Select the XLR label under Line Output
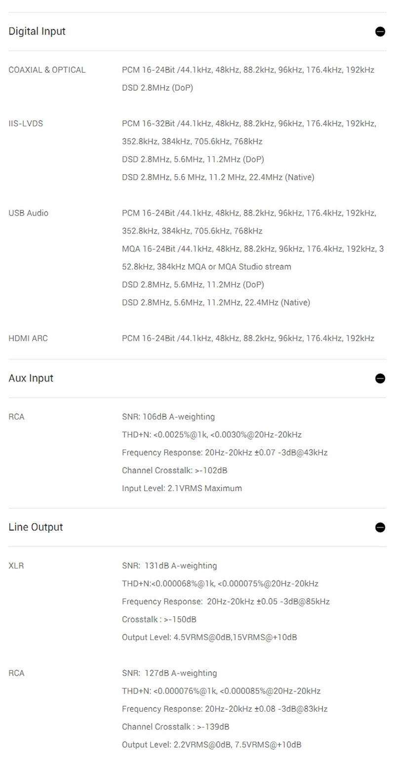This screenshot has height=758, width=395. (x=16, y=566)
